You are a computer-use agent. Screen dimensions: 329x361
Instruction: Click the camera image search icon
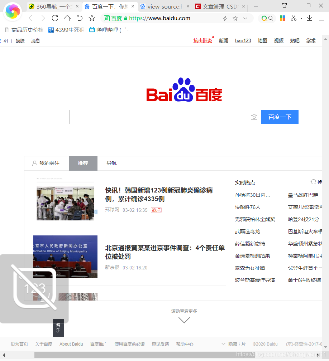tap(254, 117)
